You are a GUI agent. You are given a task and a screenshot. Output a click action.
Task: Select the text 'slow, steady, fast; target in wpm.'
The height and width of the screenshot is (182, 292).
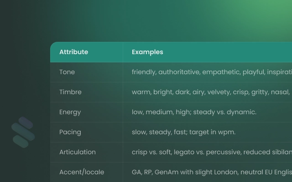(x=183, y=132)
